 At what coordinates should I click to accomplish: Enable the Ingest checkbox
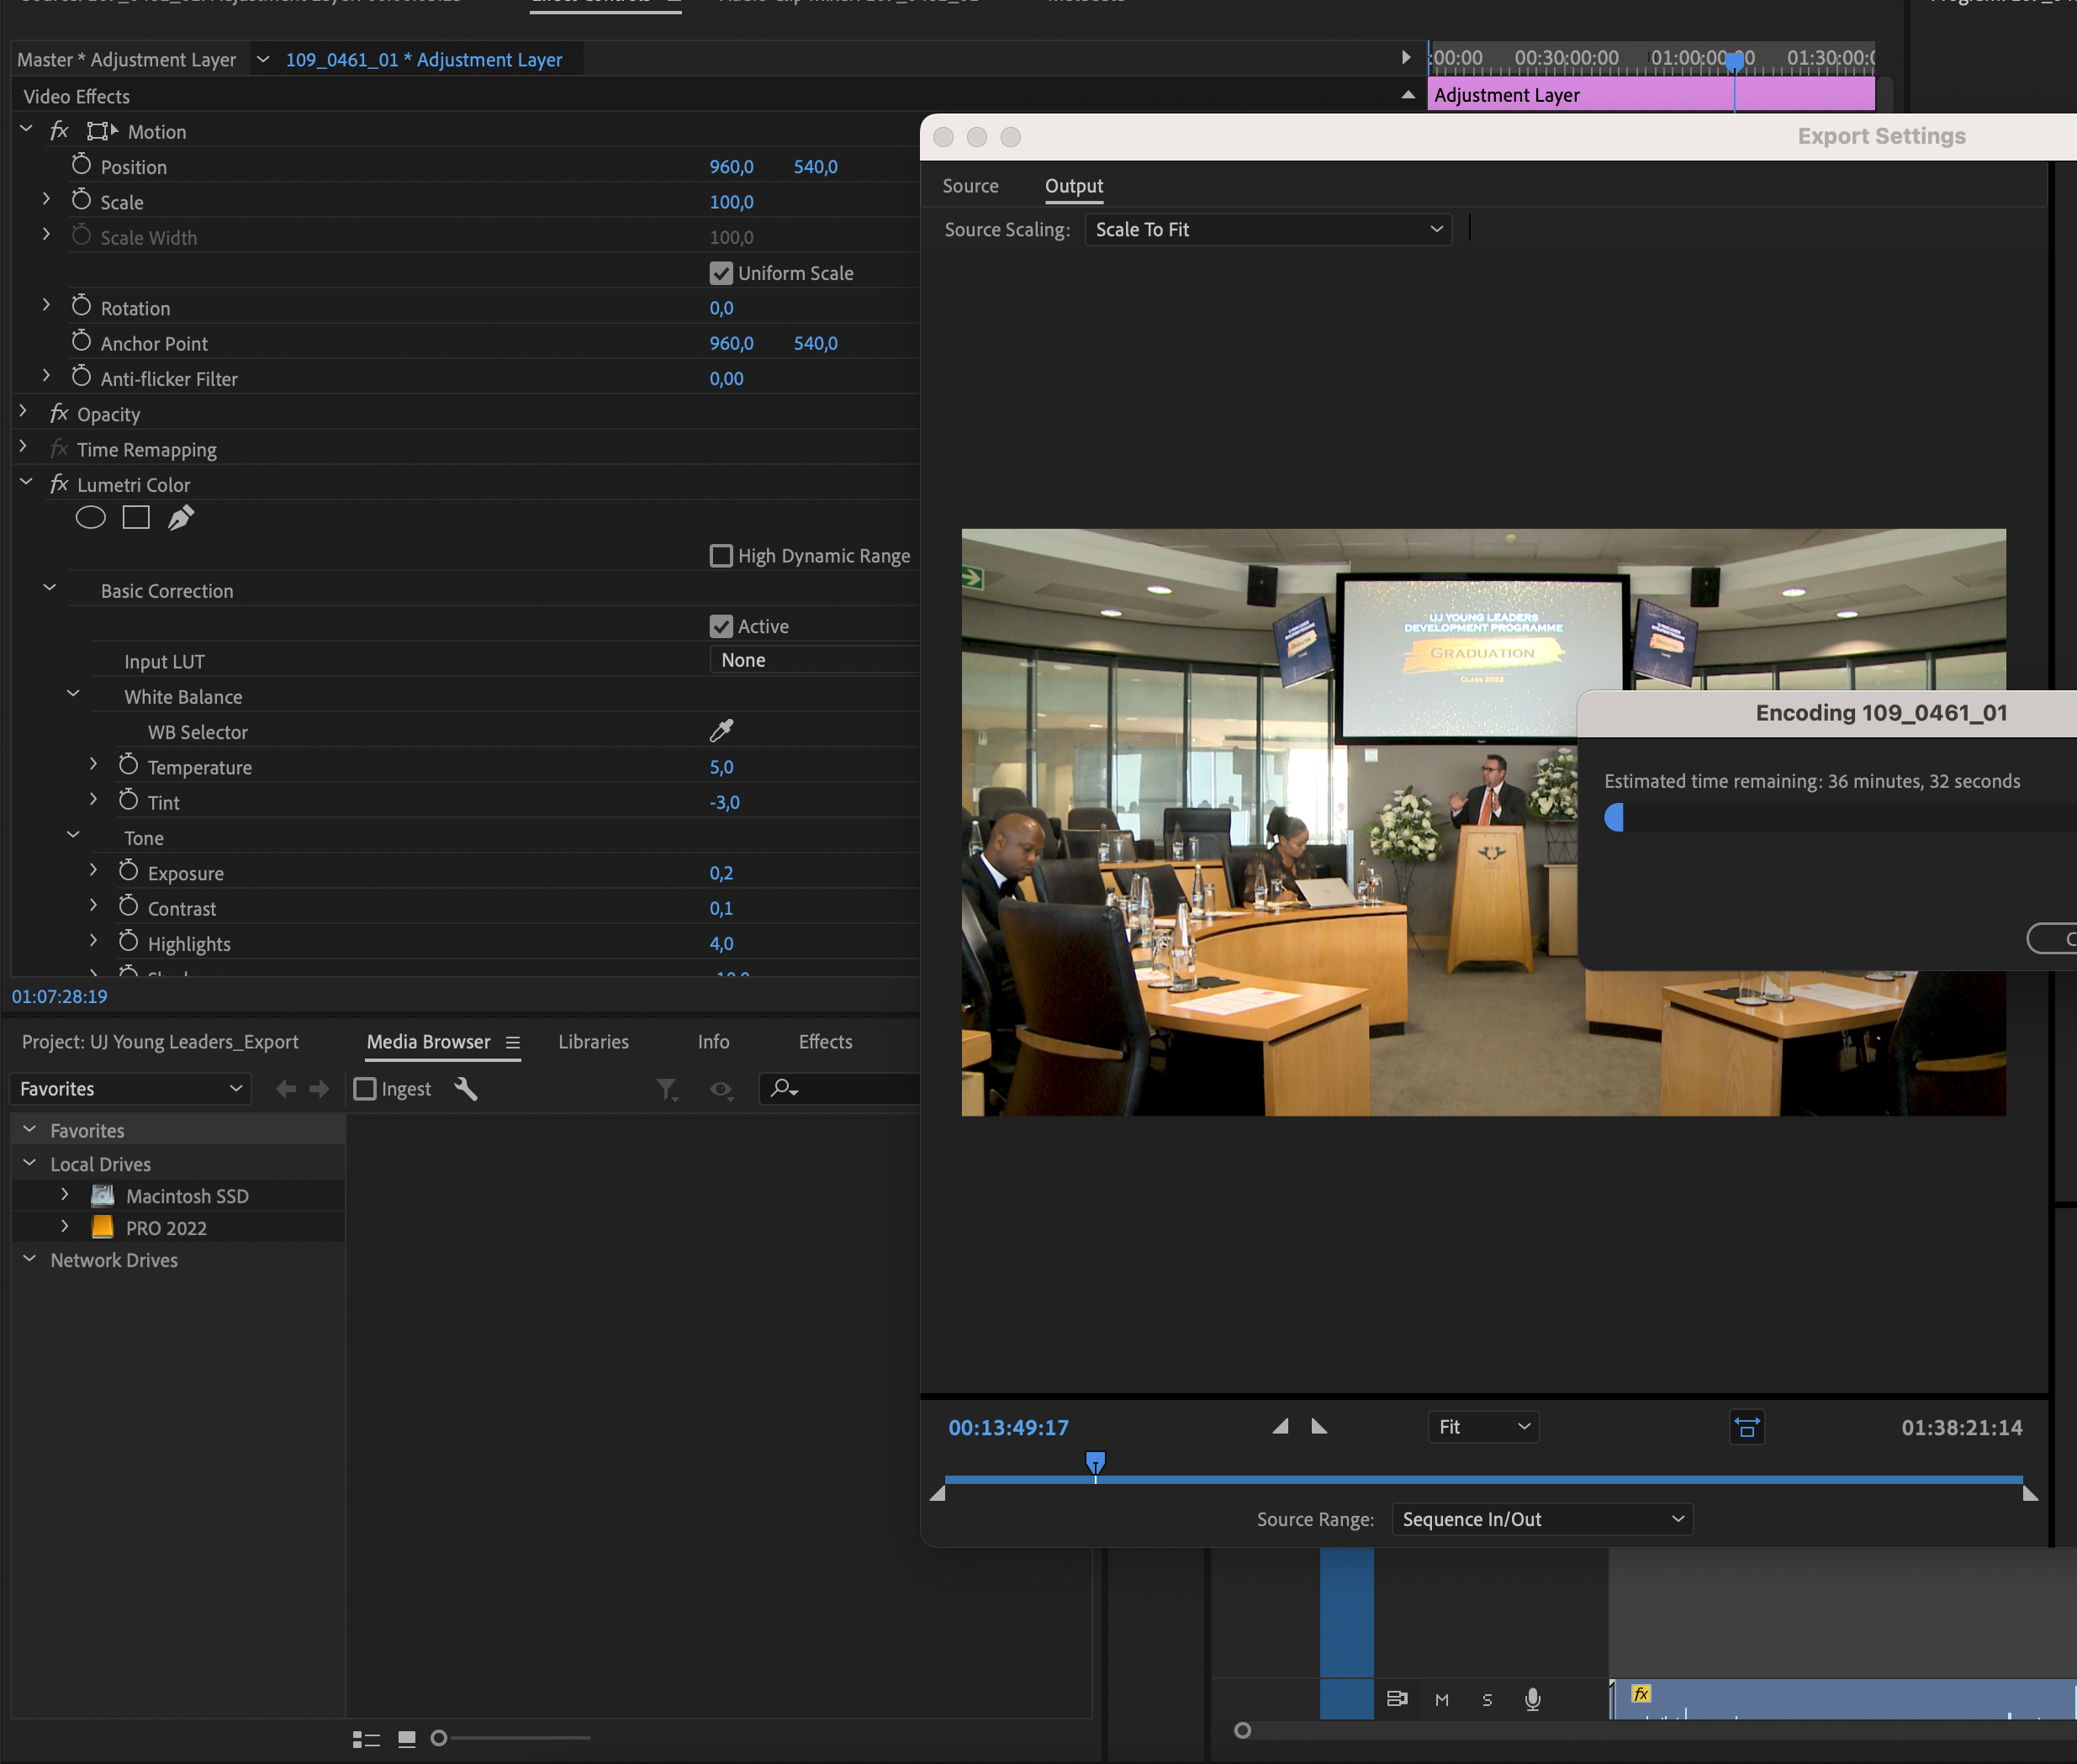[365, 1089]
